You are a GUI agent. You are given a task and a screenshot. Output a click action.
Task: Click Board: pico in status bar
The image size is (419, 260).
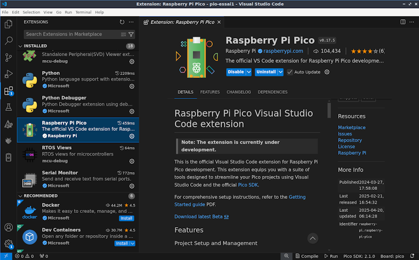click(392, 256)
